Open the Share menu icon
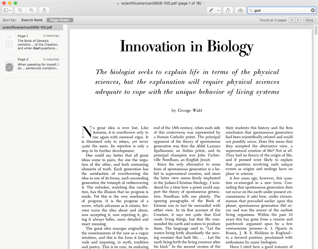 [44, 10]
